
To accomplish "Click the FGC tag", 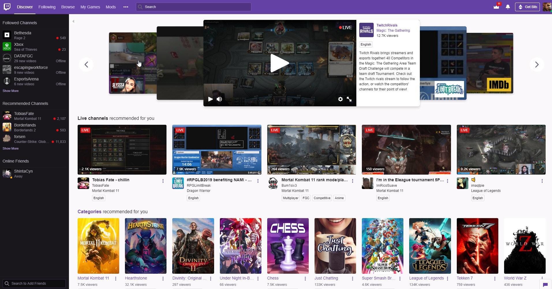I will [306, 198].
